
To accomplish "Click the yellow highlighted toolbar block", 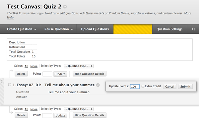I will click(133, 29).
